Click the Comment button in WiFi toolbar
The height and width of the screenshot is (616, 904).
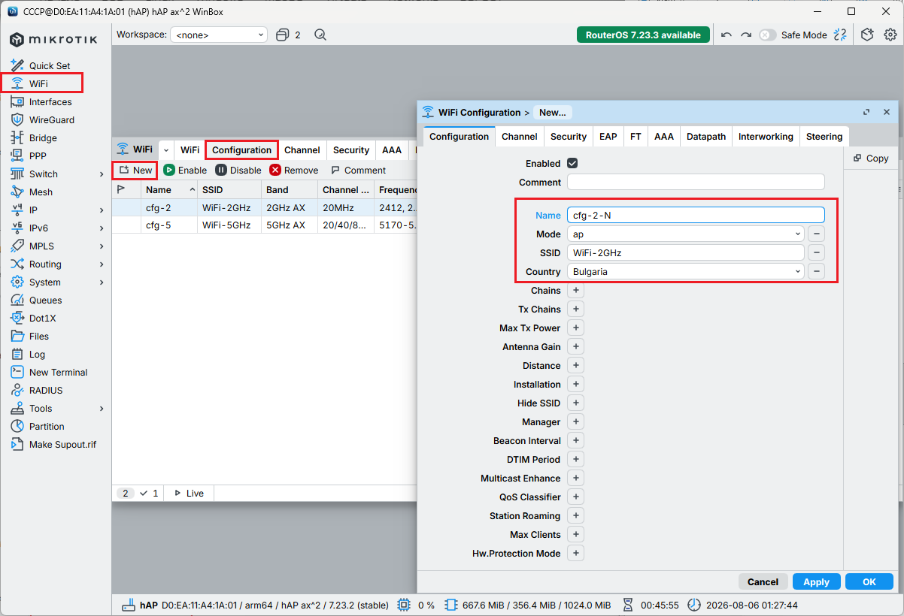(358, 171)
